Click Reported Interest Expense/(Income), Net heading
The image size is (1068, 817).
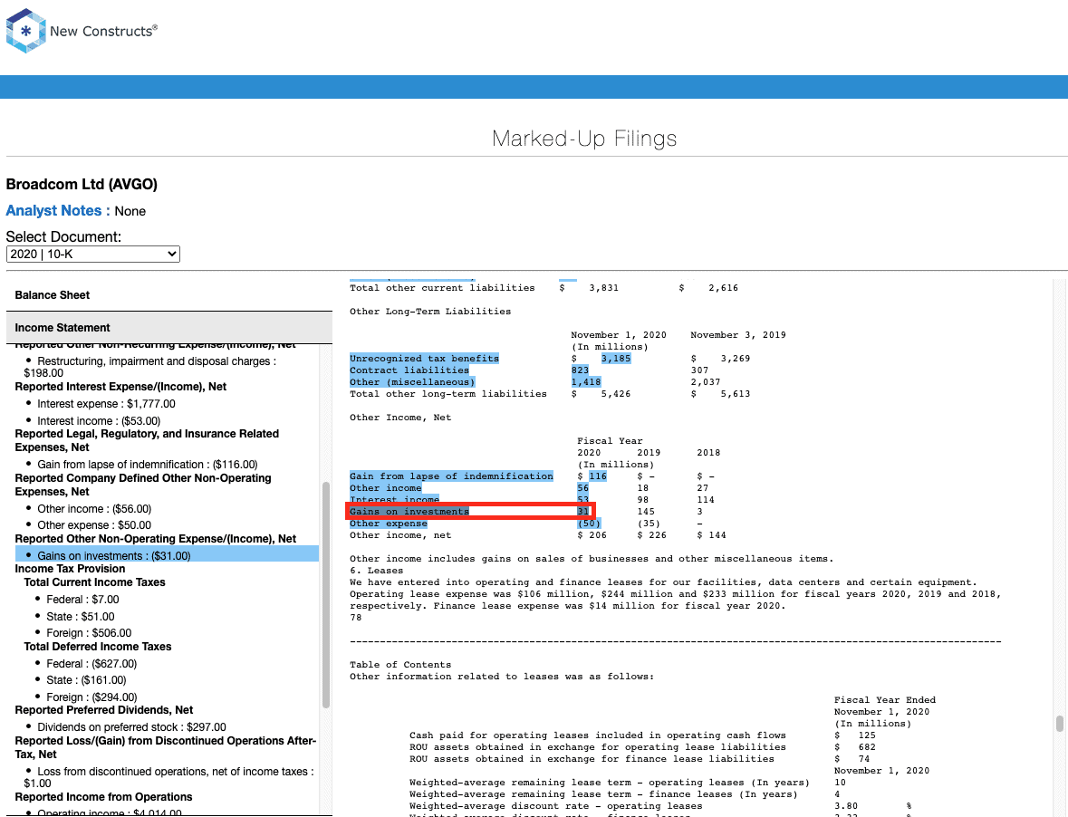120,387
